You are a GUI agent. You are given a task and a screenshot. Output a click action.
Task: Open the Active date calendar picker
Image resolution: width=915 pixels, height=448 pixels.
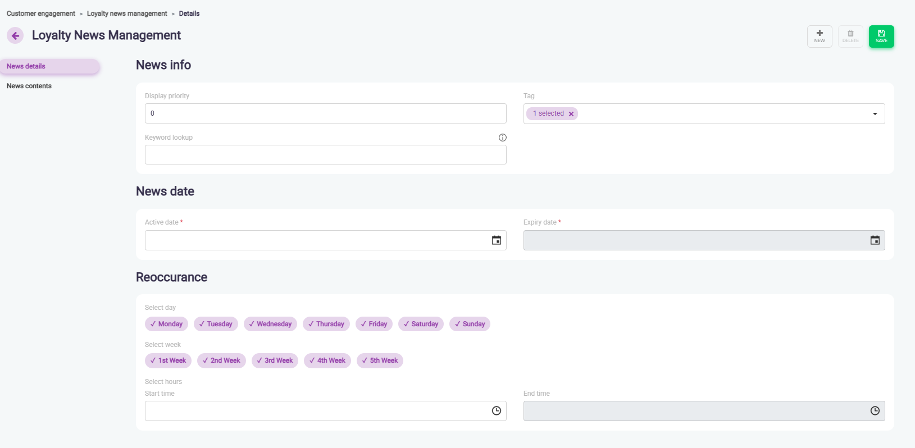tap(497, 240)
